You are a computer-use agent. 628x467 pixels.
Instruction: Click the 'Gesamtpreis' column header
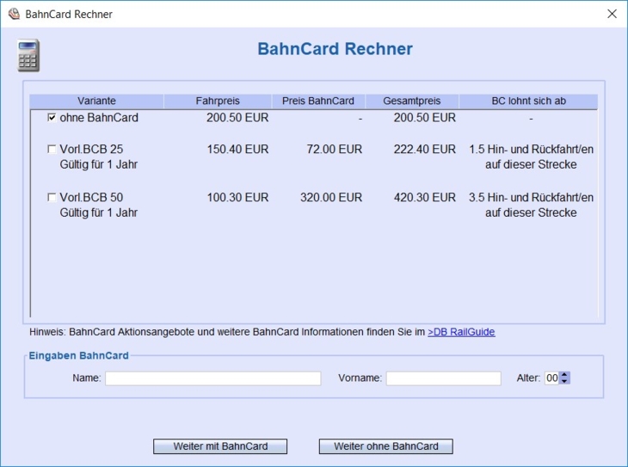(x=412, y=101)
